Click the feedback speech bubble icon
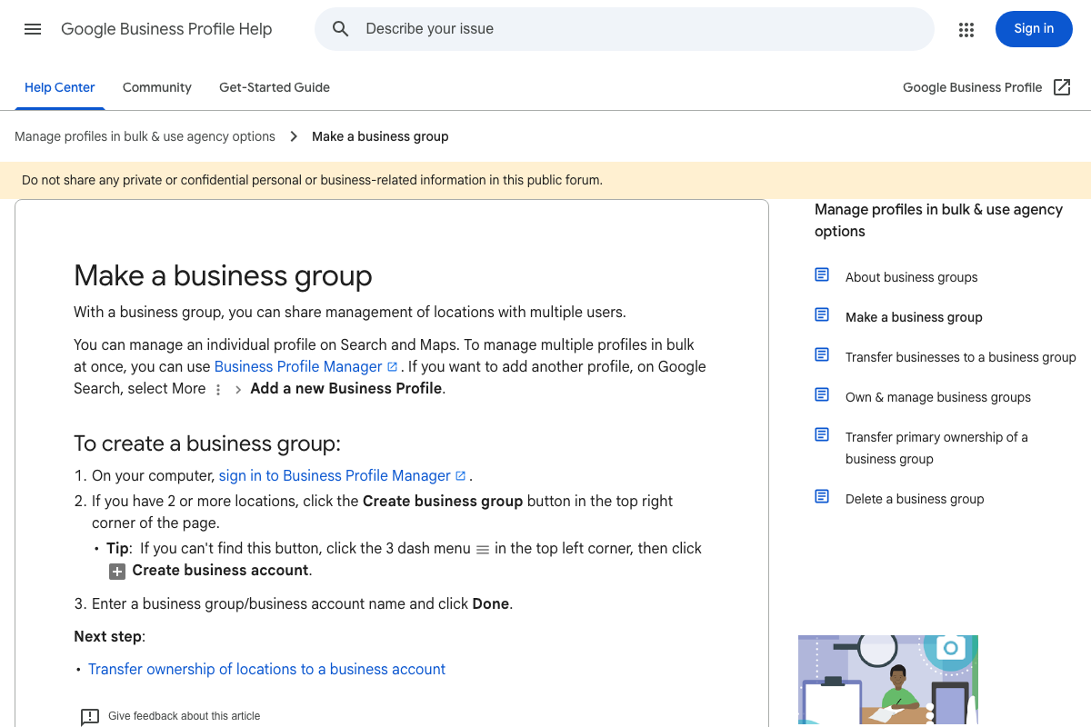Viewport: 1091px width, 727px height. tap(90, 717)
